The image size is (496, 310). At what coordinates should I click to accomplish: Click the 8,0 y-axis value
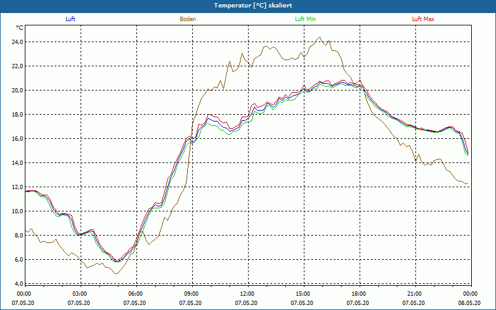point(19,236)
